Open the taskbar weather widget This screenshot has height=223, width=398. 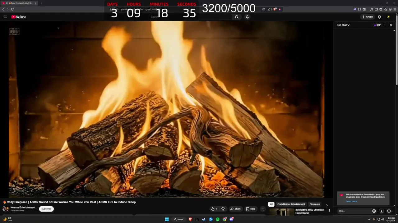tap(7, 219)
